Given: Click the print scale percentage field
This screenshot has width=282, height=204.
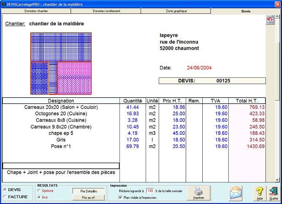Looking at the screenshot, I should [x=150, y=190].
